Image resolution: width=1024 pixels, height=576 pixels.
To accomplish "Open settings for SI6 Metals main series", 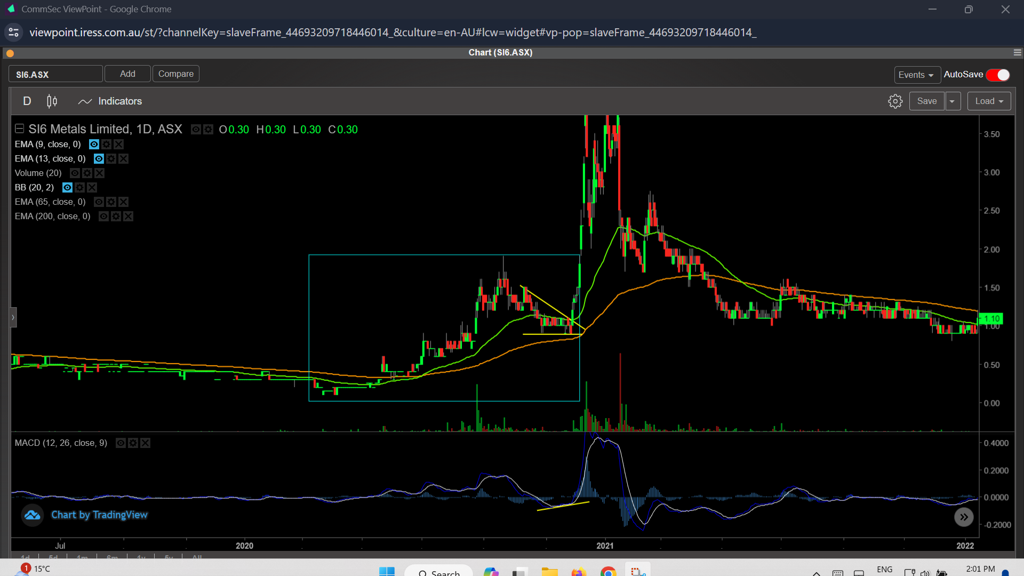I will tap(208, 130).
